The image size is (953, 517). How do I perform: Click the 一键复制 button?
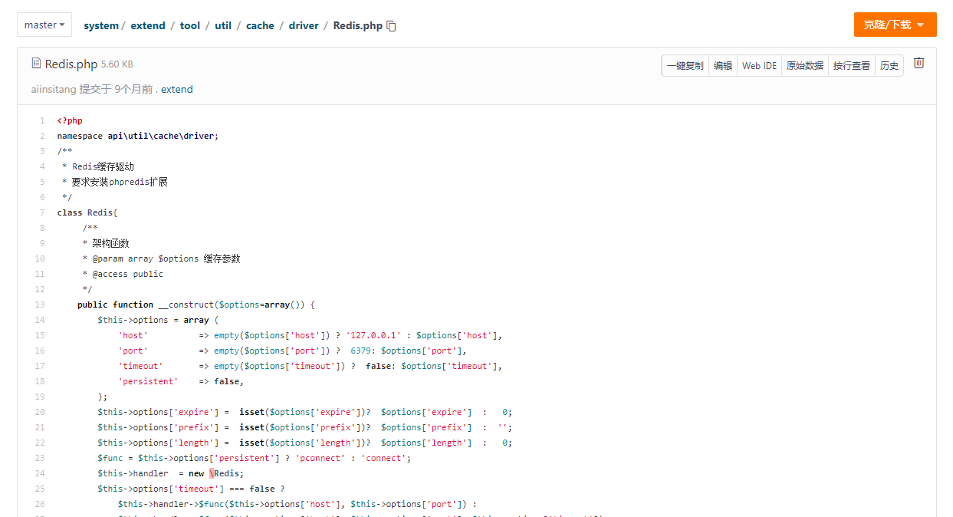pyautogui.click(x=685, y=66)
